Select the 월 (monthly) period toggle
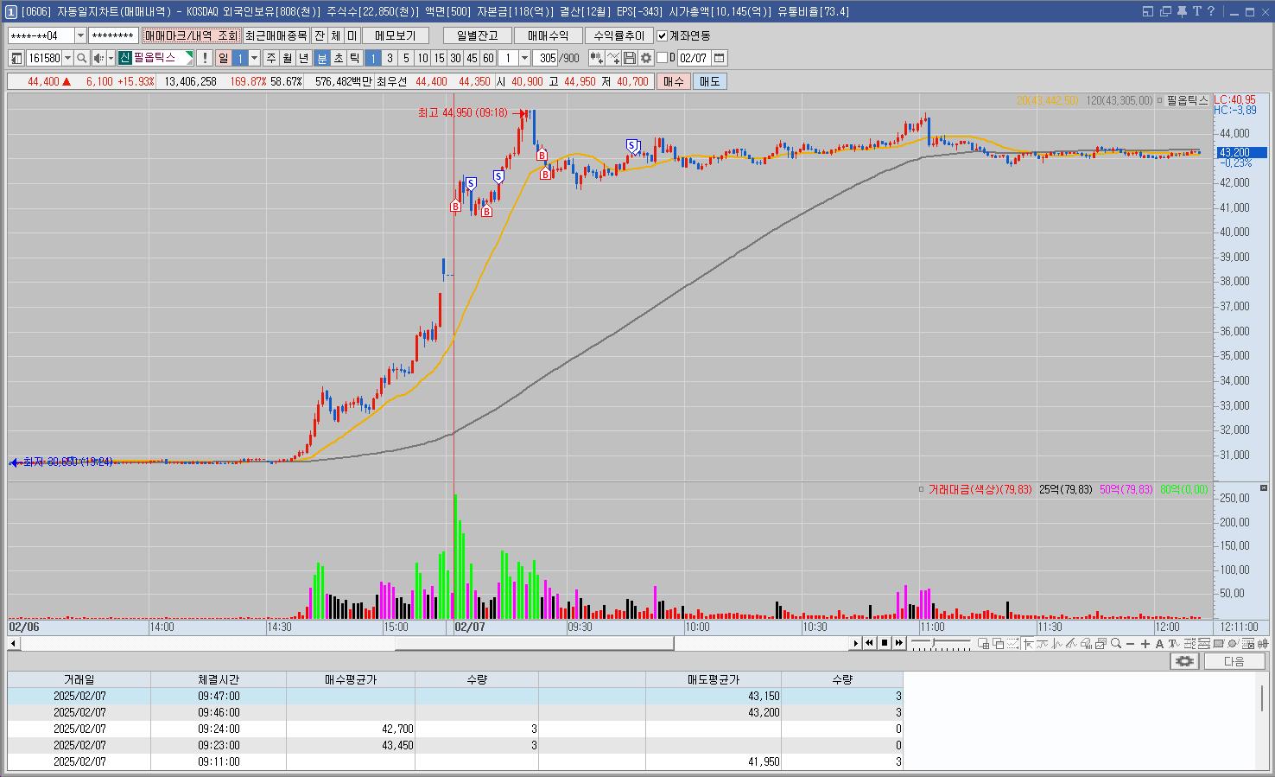The image size is (1275, 777). (287, 58)
